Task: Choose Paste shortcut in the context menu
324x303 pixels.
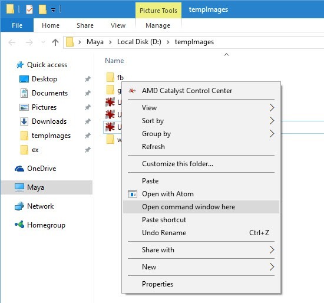Action: (x=201, y=220)
